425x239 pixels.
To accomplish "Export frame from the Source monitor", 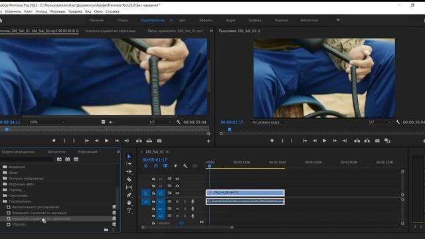I will point(159,141).
